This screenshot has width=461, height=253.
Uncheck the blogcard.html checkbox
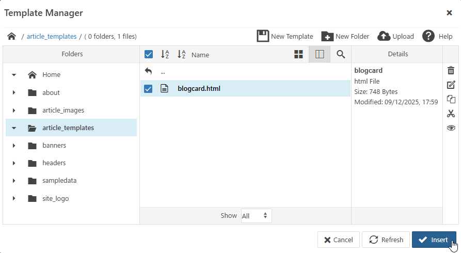point(148,88)
